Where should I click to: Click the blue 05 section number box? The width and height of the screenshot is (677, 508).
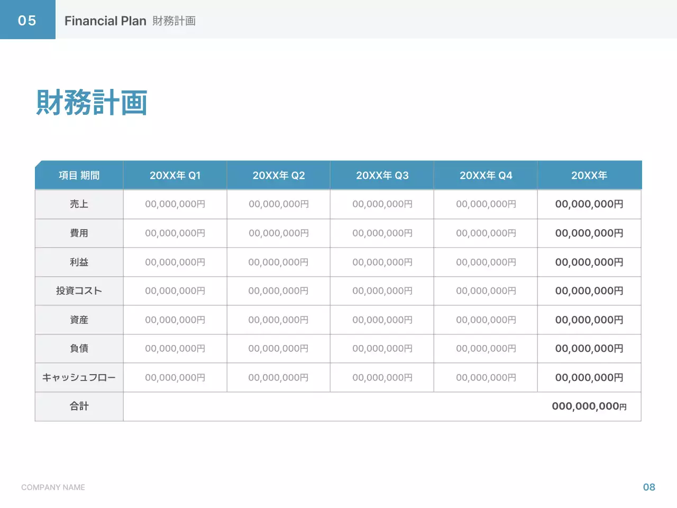(28, 20)
